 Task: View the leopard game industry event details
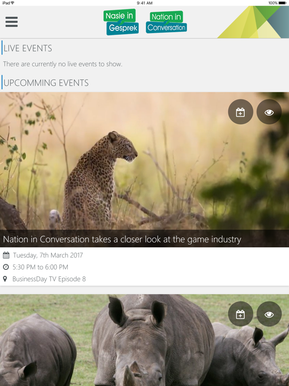269,112
